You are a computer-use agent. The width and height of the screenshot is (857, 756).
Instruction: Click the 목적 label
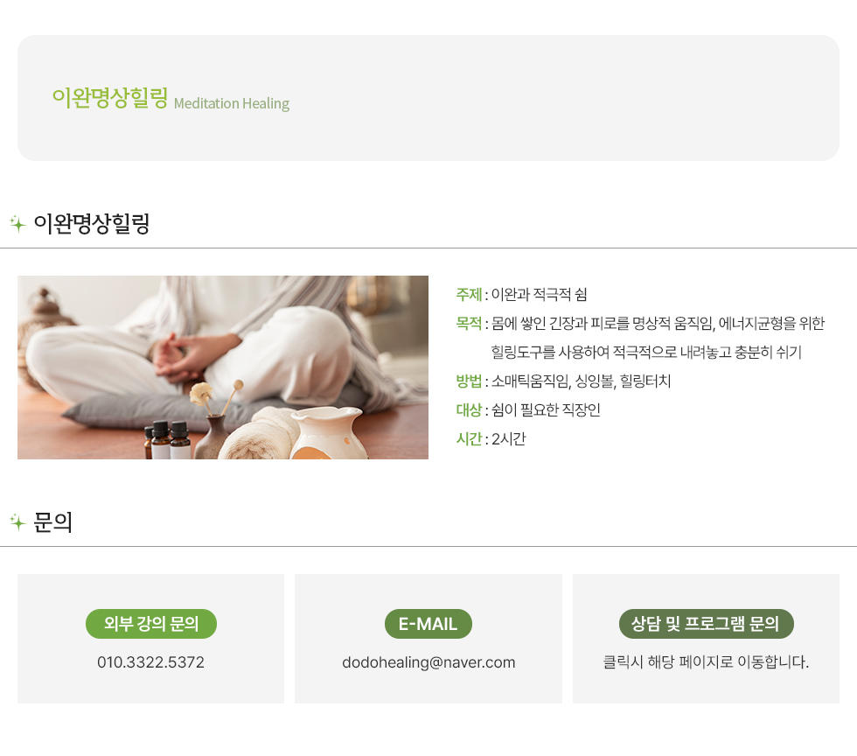(469, 323)
